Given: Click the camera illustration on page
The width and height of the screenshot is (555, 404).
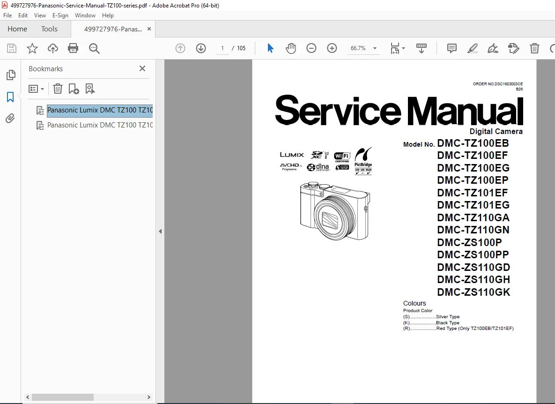Looking at the screenshot, I should click(x=335, y=211).
